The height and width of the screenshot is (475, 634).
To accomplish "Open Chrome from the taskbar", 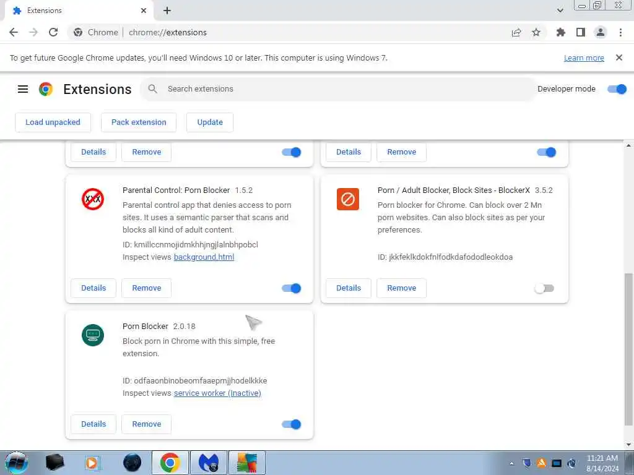I will (170, 463).
